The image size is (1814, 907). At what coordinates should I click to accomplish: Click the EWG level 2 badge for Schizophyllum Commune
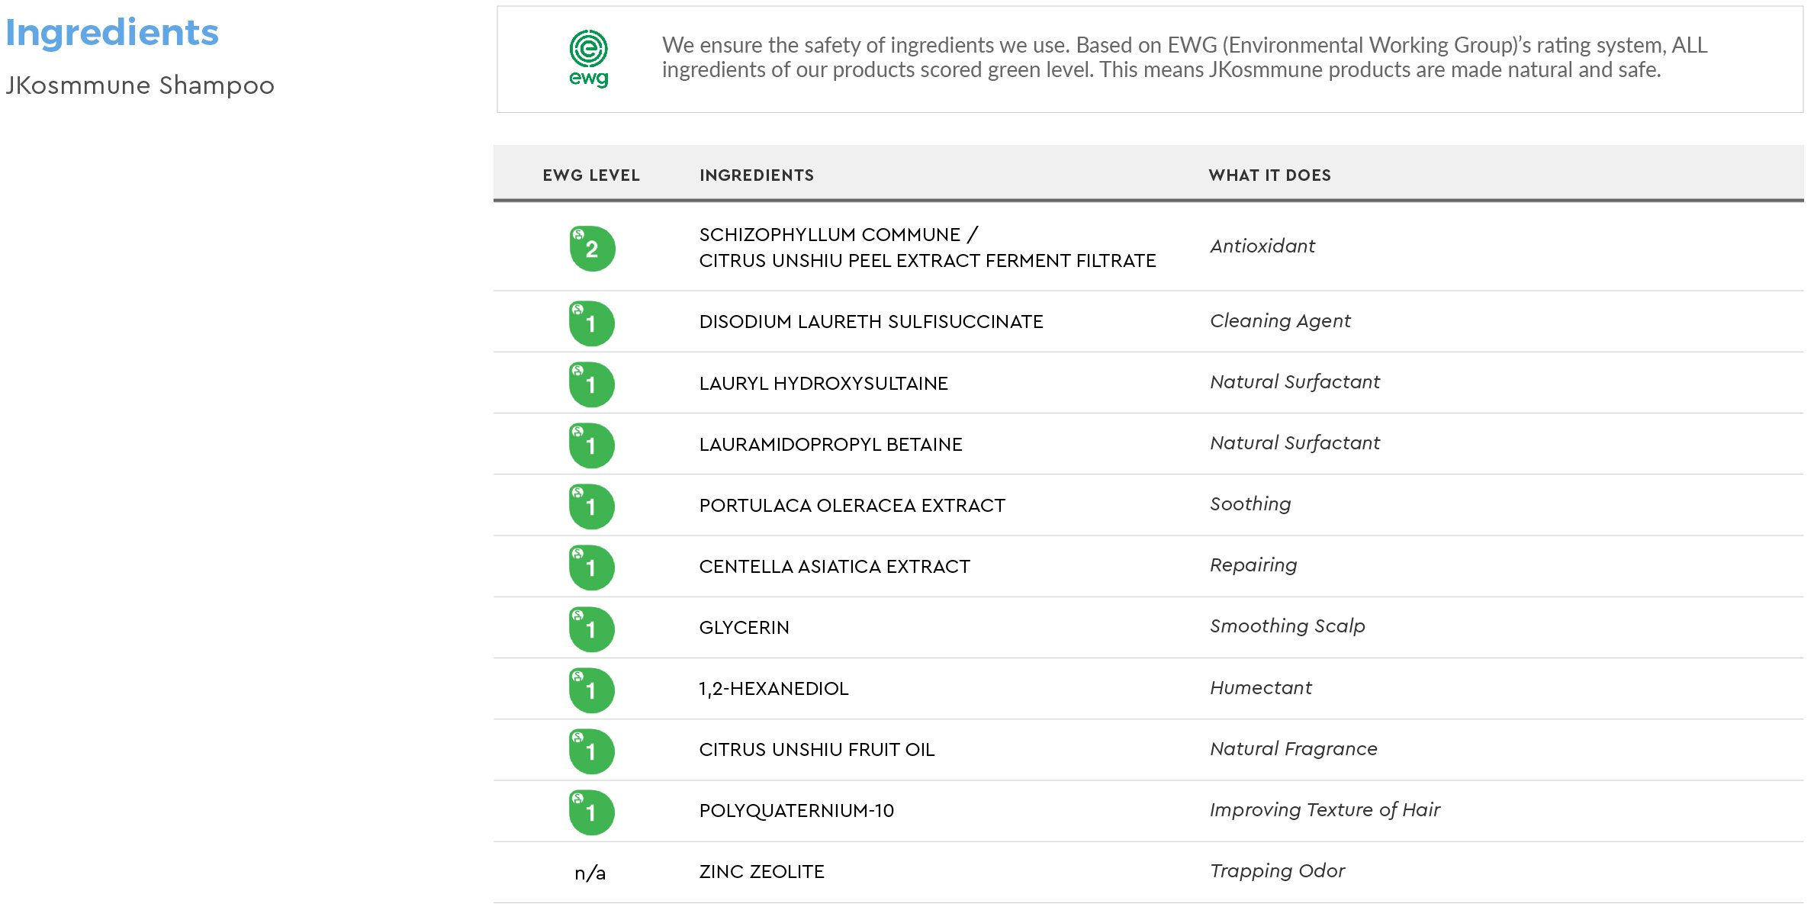click(592, 249)
